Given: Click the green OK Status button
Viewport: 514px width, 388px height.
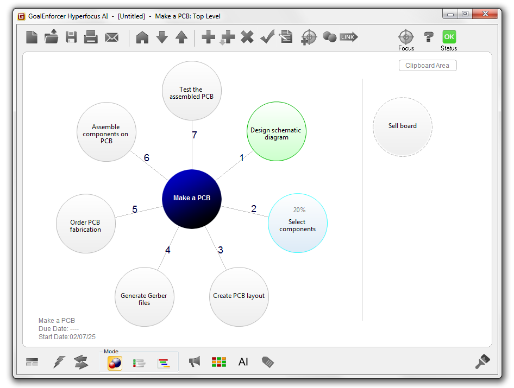Looking at the screenshot, I should click(x=449, y=37).
